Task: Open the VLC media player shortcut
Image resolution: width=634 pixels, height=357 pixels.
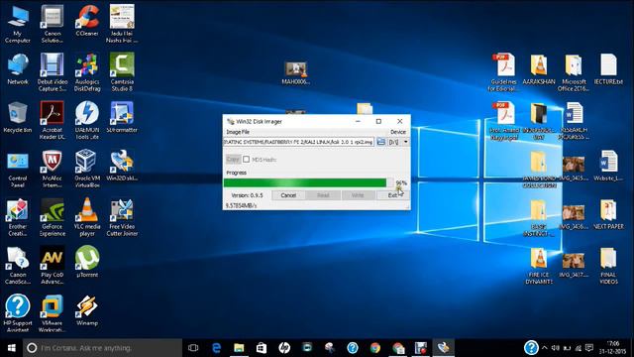Action: point(87,217)
